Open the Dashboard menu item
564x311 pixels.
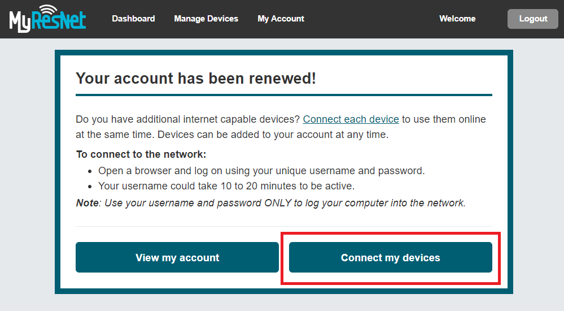tap(133, 19)
